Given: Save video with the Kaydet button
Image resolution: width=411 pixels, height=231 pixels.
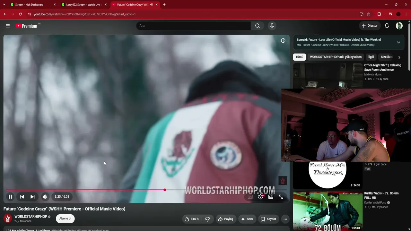Looking at the screenshot, I should [x=268, y=219].
